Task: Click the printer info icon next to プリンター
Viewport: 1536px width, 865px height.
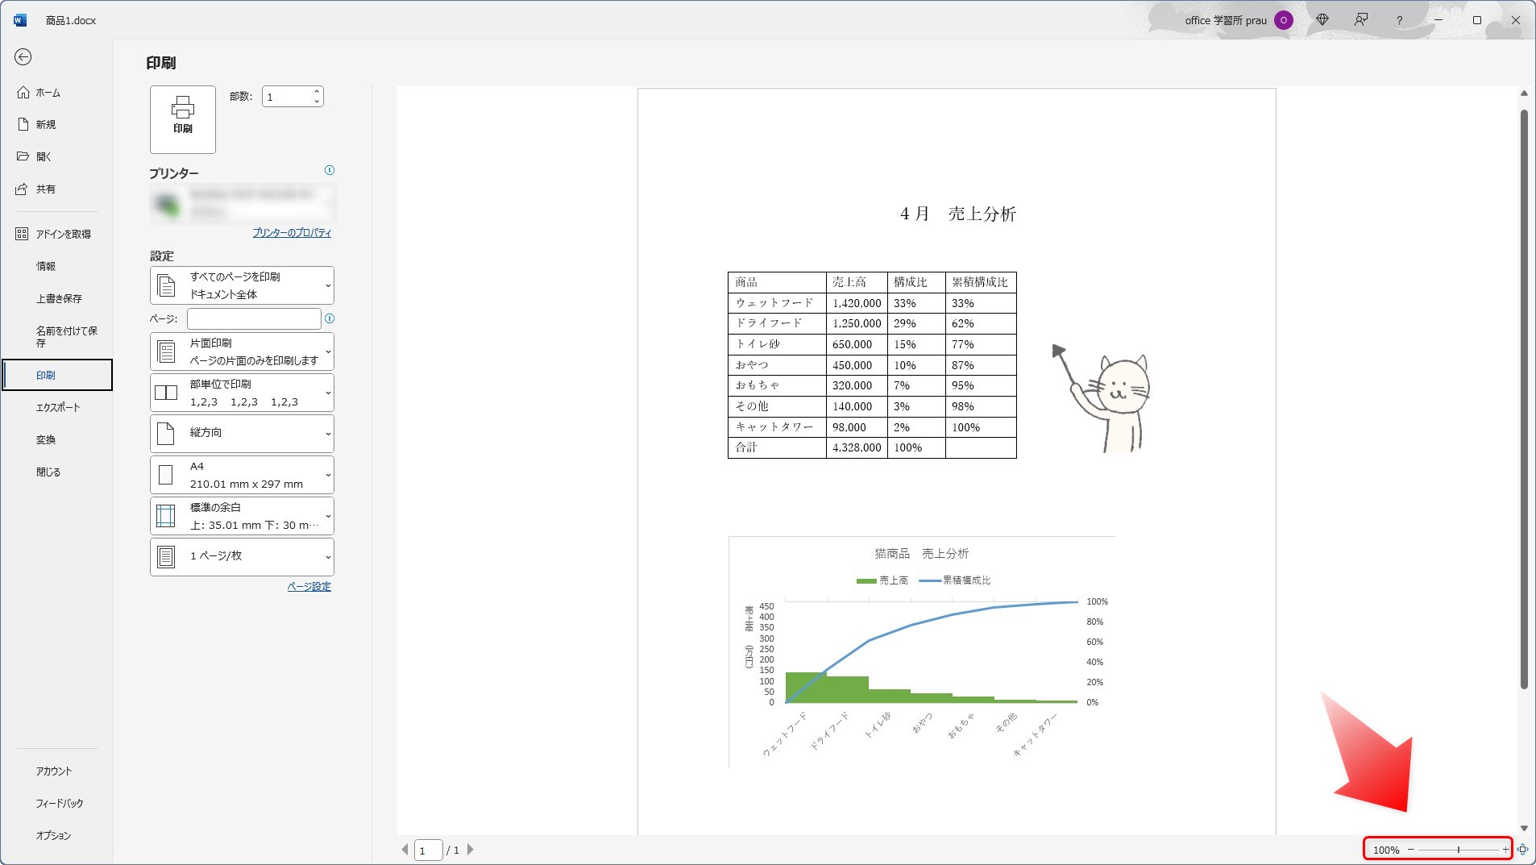Action: pos(329,170)
